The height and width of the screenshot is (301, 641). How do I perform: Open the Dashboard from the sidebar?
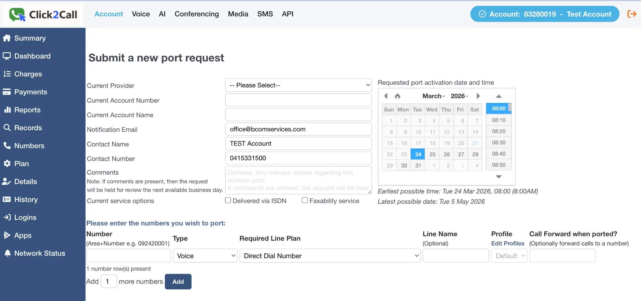(32, 56)
